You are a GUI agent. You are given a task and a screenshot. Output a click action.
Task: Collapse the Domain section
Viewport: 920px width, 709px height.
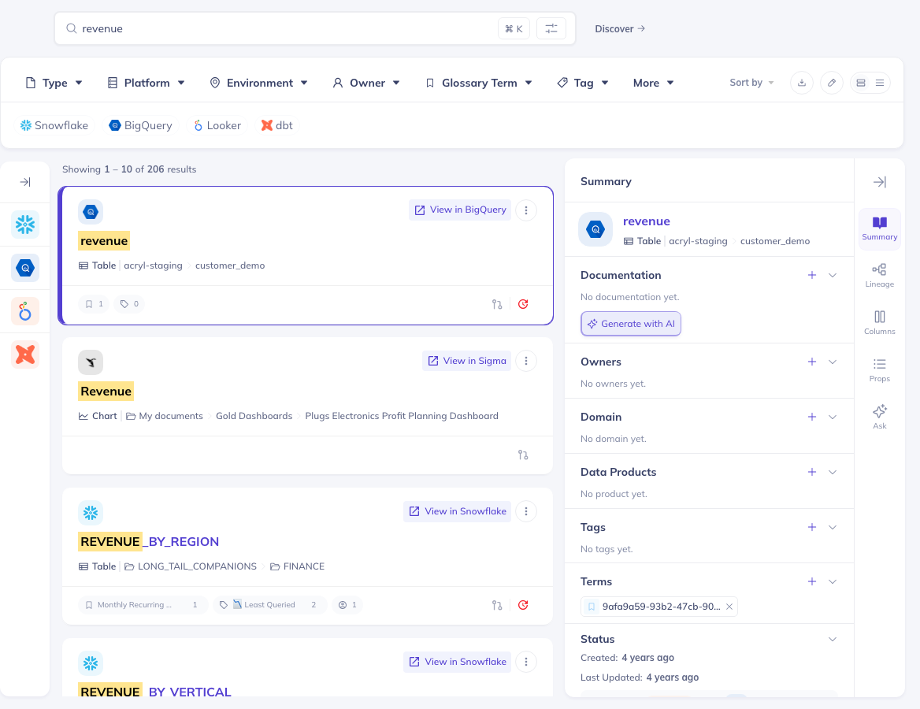[833, 417]
